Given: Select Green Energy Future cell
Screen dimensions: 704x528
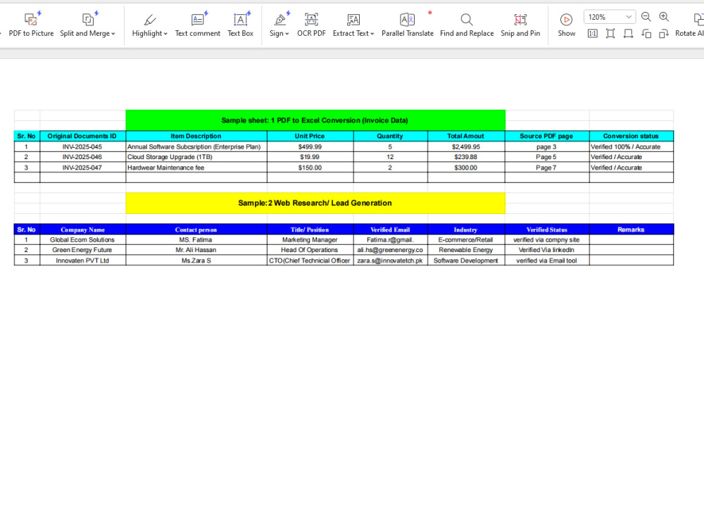Looking at the screenshot, I should 82,250.
